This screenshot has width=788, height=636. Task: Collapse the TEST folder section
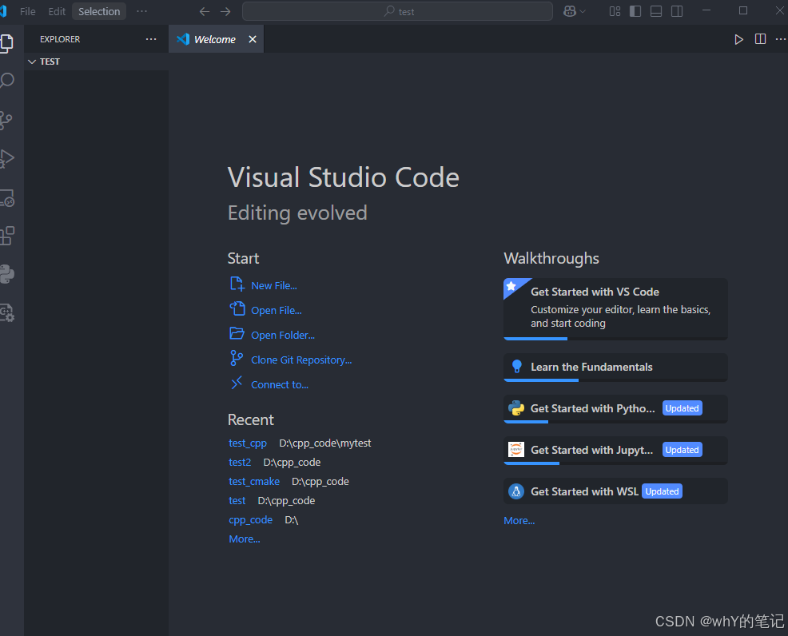[96, 62]
